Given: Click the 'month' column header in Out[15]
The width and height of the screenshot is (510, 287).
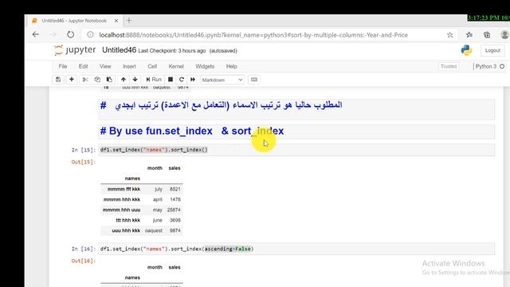Looking at the screenshot, I should tap(155, 168).
